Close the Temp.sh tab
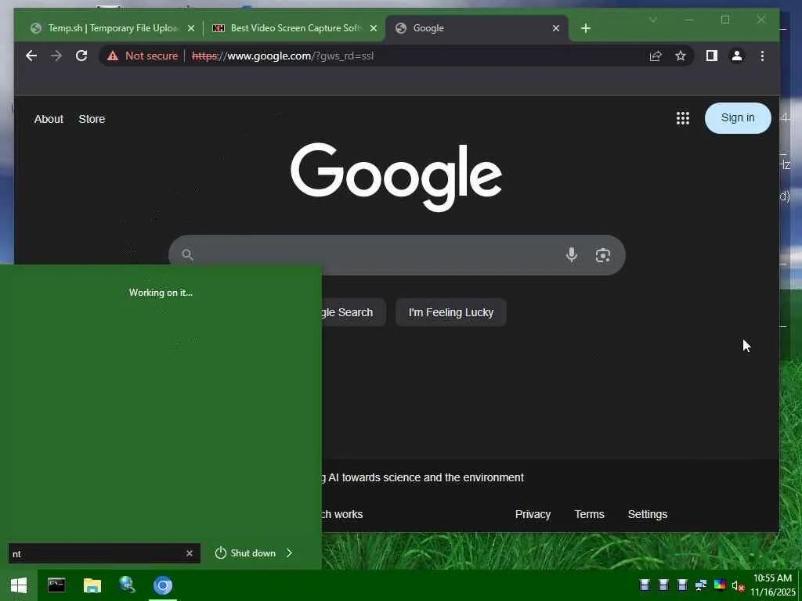The height and width of the screenshot is (601, 802). pyautogui.click(x=191, y=28)
